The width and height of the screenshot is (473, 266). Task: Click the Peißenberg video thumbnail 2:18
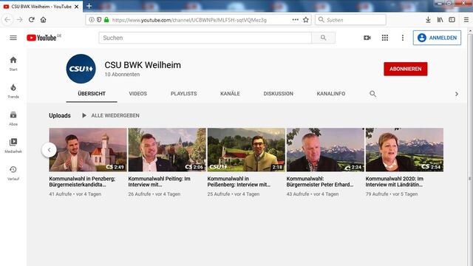click(x=246, y=149)
